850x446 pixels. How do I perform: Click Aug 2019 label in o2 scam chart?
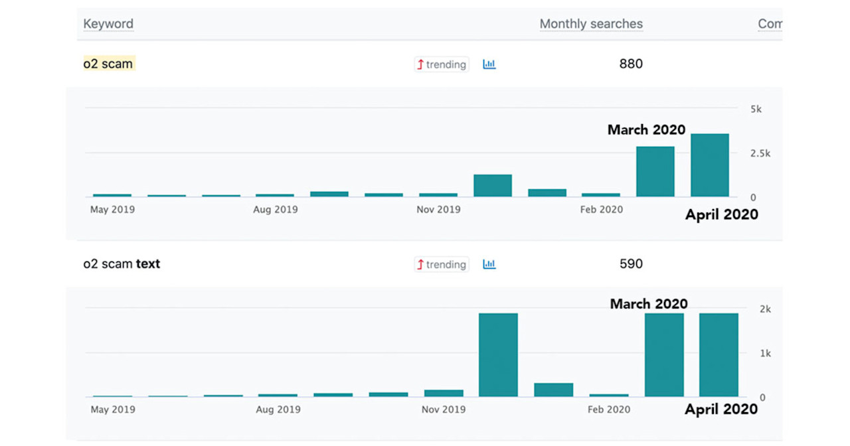276,210
